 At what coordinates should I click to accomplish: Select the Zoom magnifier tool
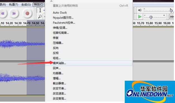point(40,17)
